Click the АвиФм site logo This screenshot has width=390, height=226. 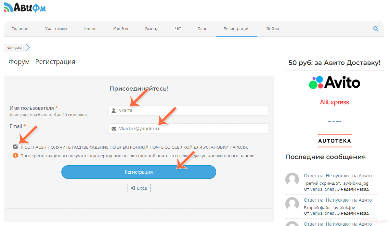tap(25, 7)
